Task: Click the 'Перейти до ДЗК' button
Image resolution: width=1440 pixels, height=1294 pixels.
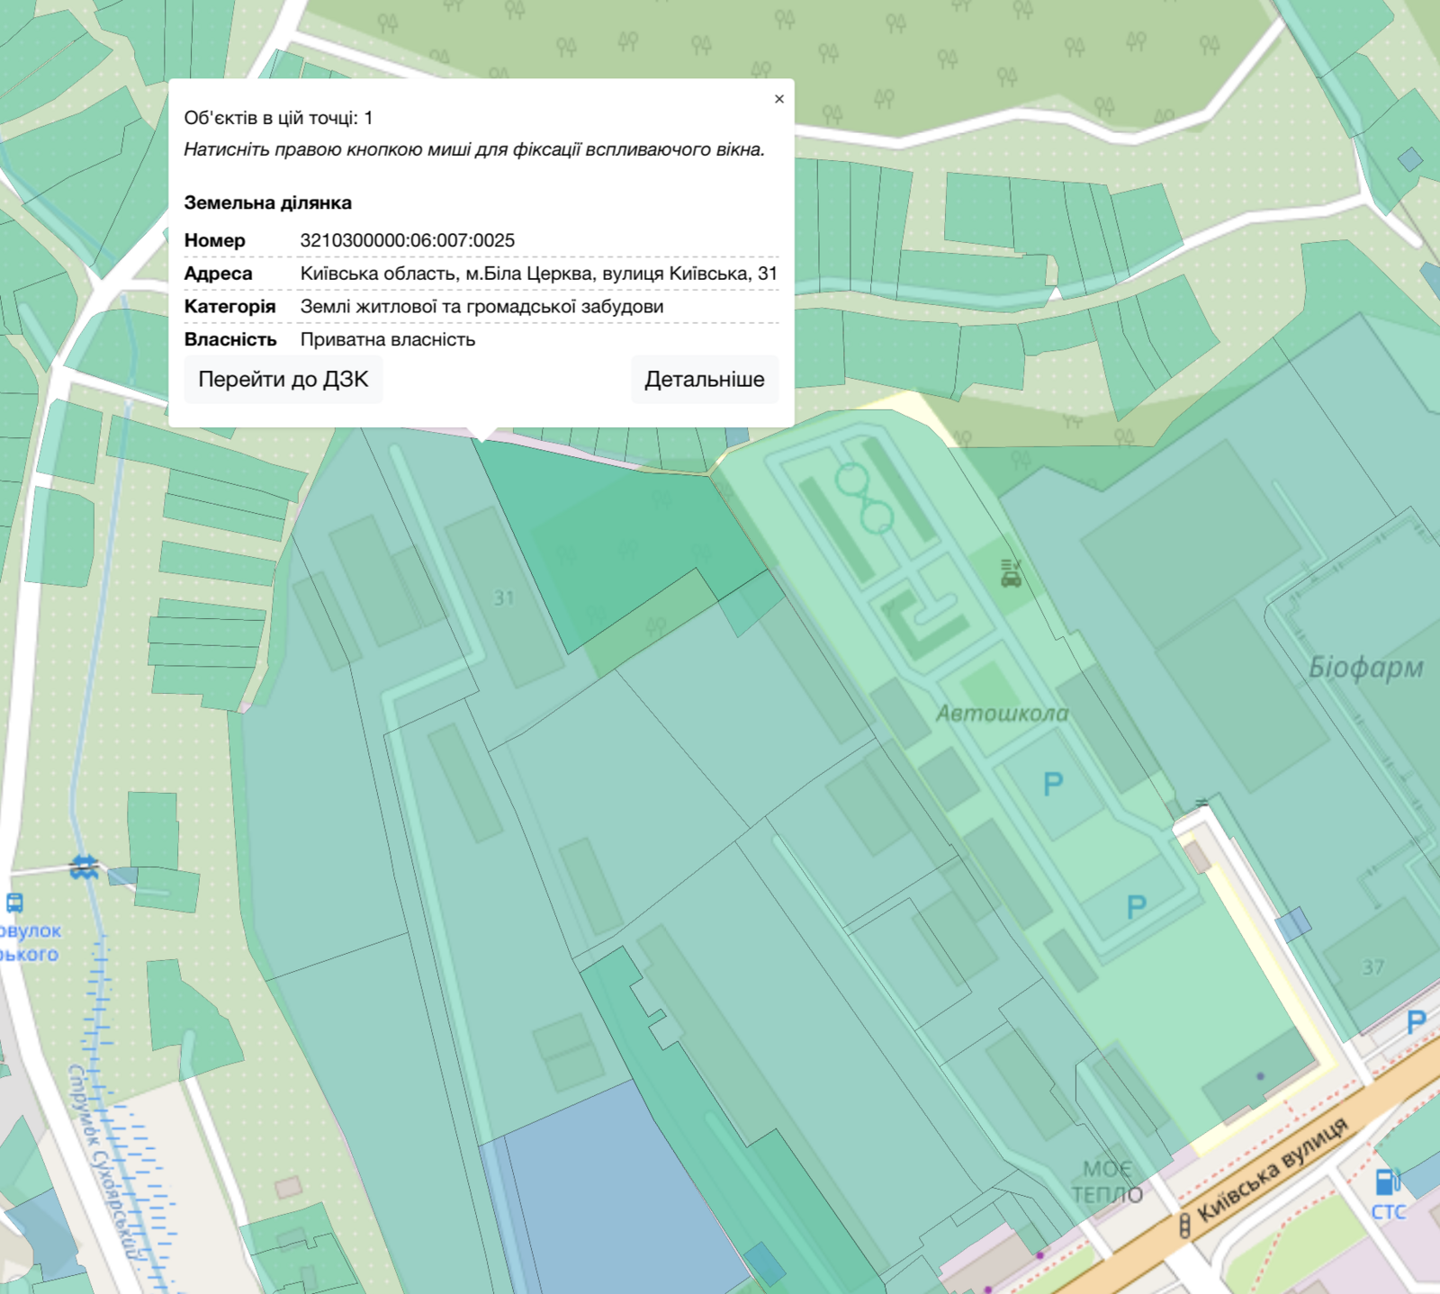Action: pyautogui.click(x=283, y=380)
